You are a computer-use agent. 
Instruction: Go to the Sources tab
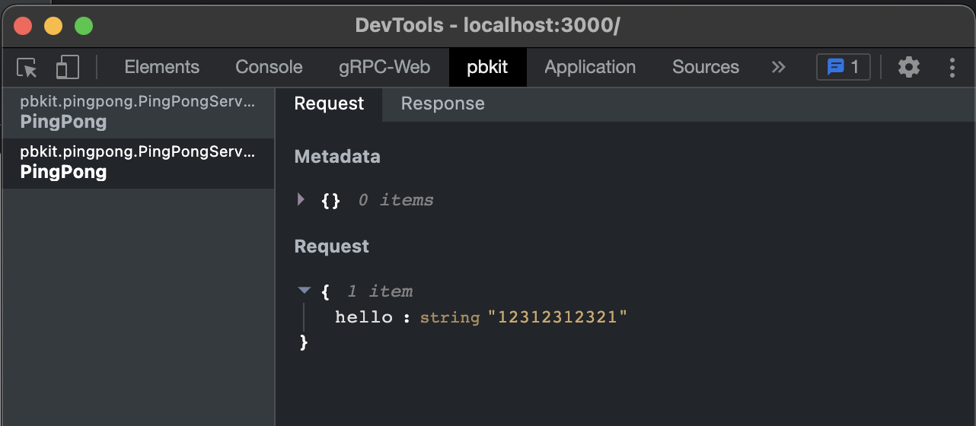click(x=705, y=68)
